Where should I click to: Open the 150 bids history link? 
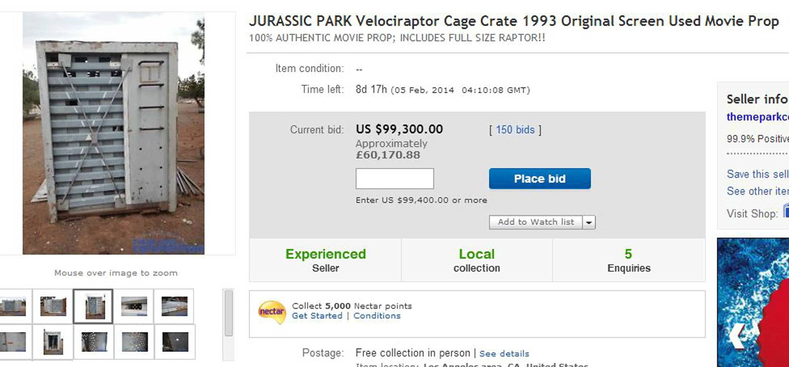click(x=515, y=130)
